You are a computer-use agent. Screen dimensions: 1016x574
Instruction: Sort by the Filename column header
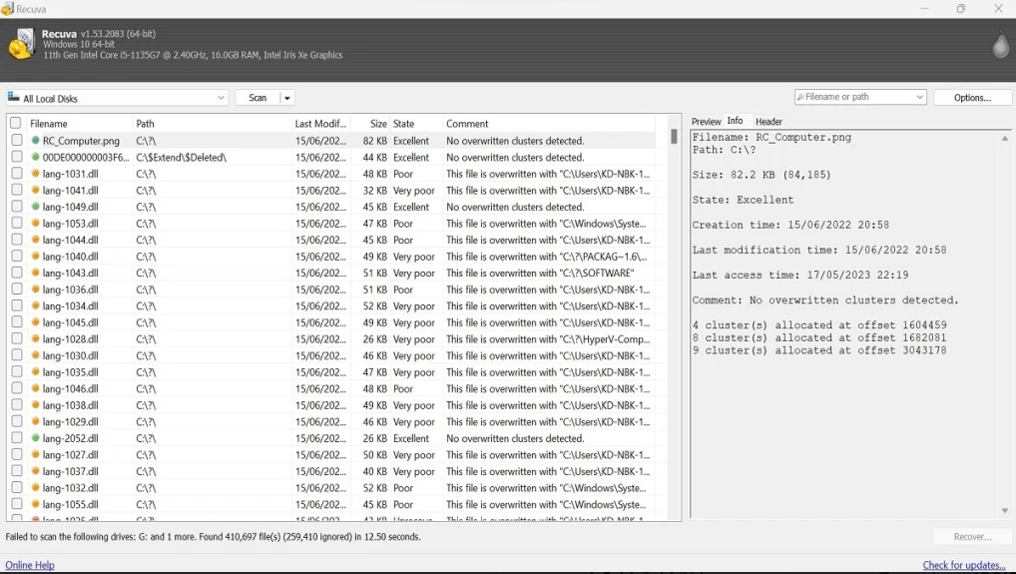pos(79,124)
